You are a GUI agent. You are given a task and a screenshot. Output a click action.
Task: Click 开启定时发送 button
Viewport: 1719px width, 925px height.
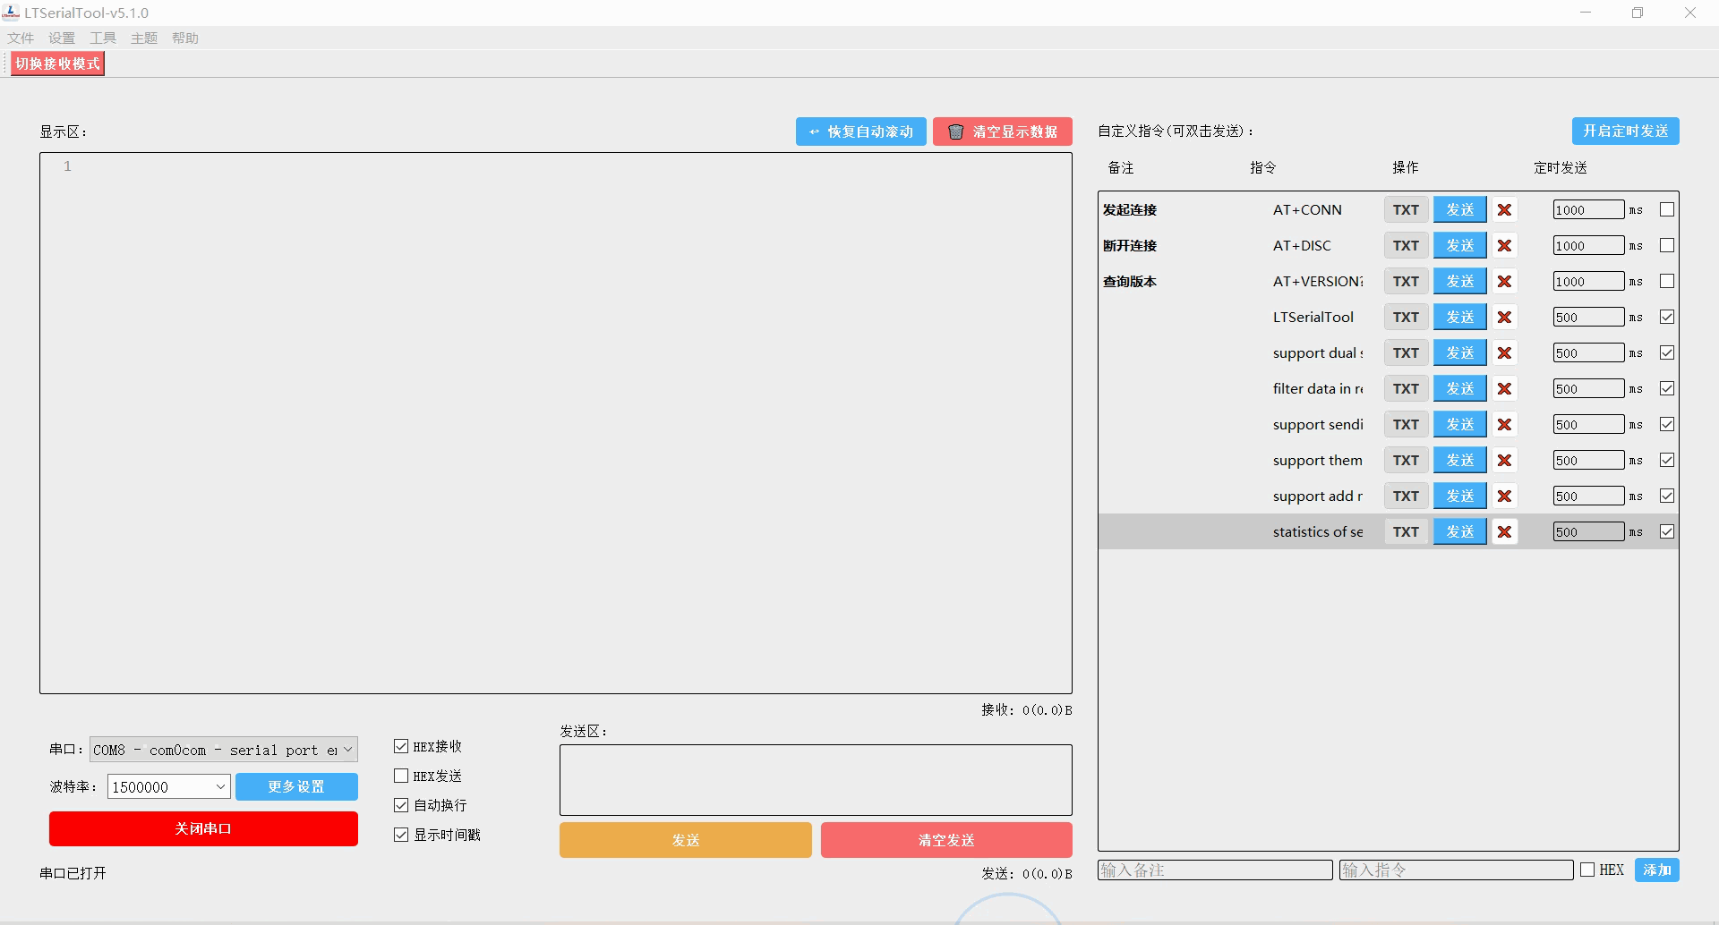[x=1625, y=131]
